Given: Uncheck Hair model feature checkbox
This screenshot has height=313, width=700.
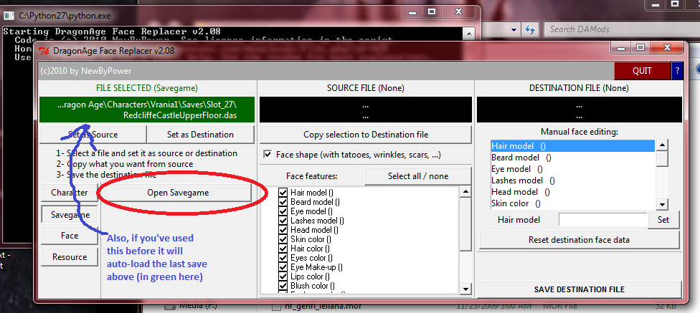Looking at the screenshot, I should pyautogui.click(x=283, y=193).
